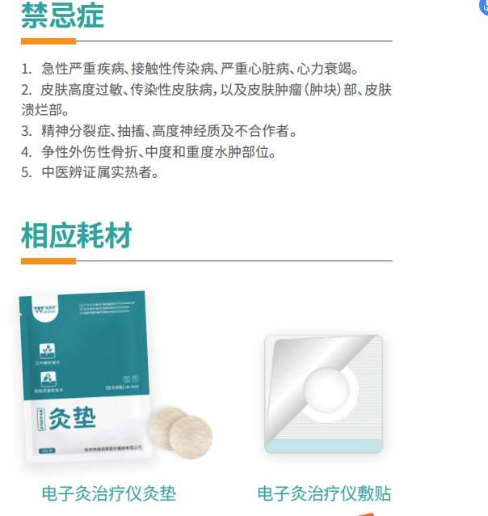Click contraindication item 4 about 骨折 and 水肿

[149, 152]
